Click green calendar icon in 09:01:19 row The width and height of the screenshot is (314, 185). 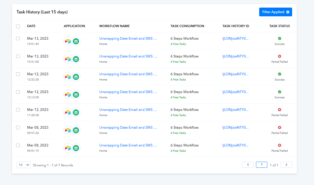(76, 148)
